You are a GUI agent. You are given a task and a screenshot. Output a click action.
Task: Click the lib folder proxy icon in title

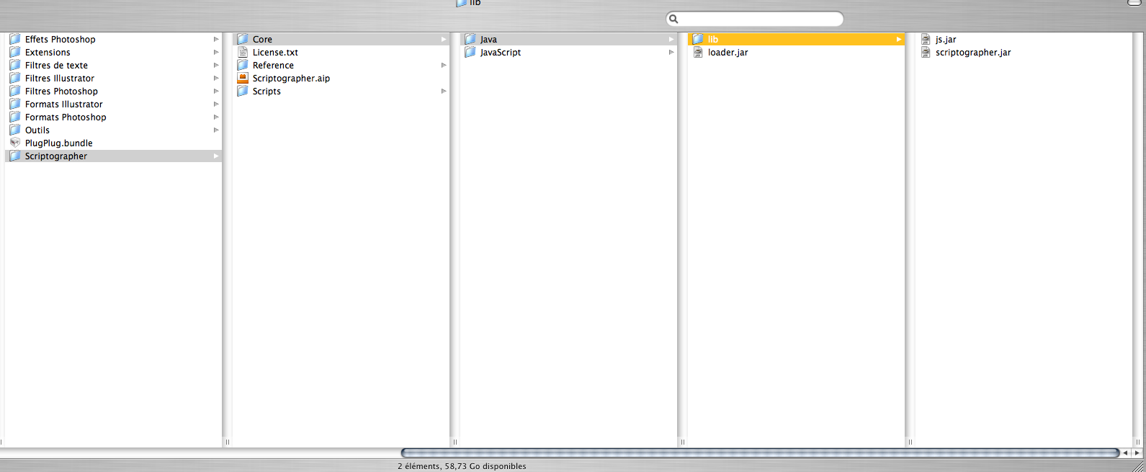click(x=461, y=3)
